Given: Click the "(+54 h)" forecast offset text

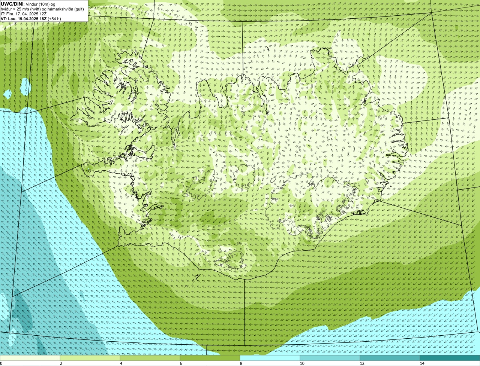Looking at the screenshot, I should pyautogui.click(x=54, y=19).
